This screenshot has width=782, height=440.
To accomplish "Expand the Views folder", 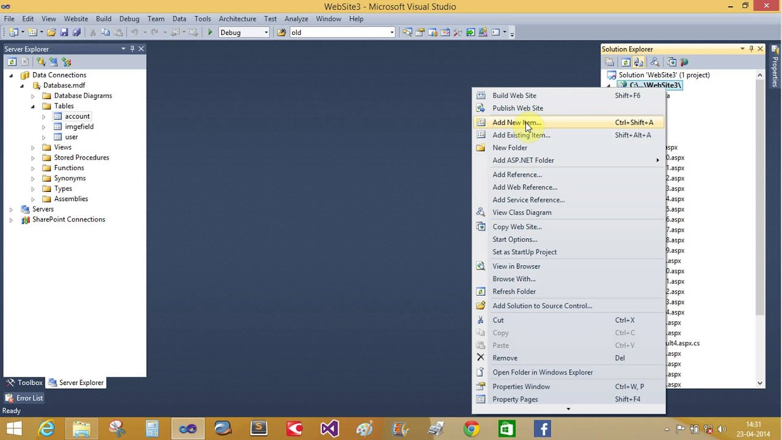I will click(33, 147).
